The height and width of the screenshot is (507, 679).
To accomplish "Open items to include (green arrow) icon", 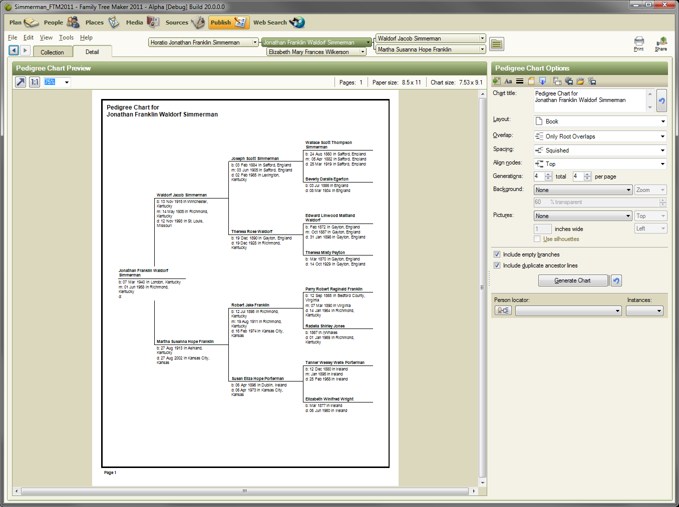I will coord(497,81).
